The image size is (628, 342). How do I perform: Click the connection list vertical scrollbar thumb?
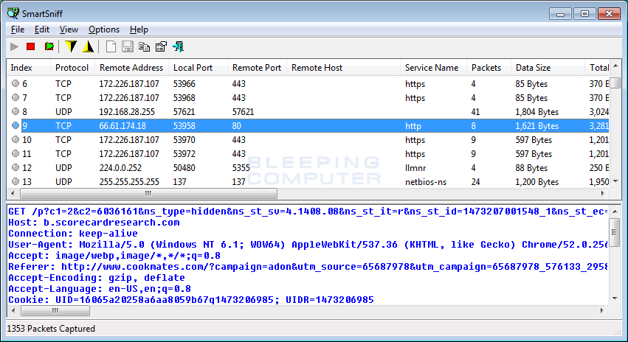pyautogui.click(x=615, y=83)
